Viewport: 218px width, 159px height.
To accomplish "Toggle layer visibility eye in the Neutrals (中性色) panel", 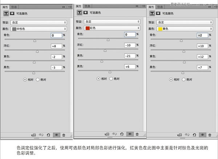I will pos(56,135).
